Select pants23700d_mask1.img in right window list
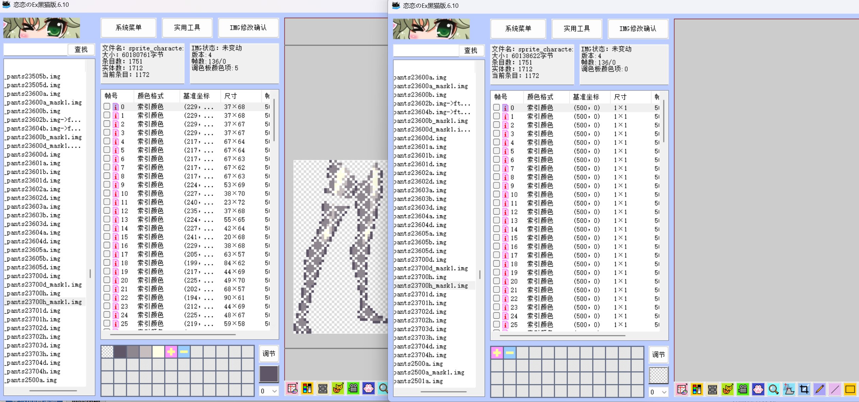Image resolution: width=859 pixels, height=402 pixels. [x=434, y=268]
